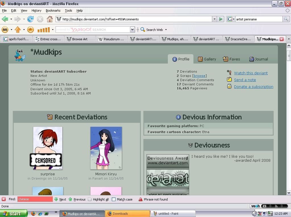Click the Deviousness Award image
The height and width of the screenshot is (217, 291).
coord(168,175)
